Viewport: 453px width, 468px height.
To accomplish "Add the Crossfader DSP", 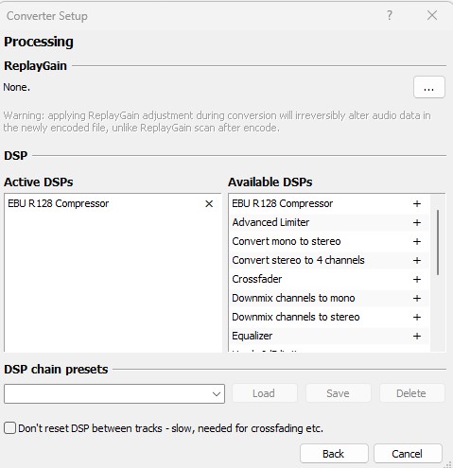I will click(417, 280).
